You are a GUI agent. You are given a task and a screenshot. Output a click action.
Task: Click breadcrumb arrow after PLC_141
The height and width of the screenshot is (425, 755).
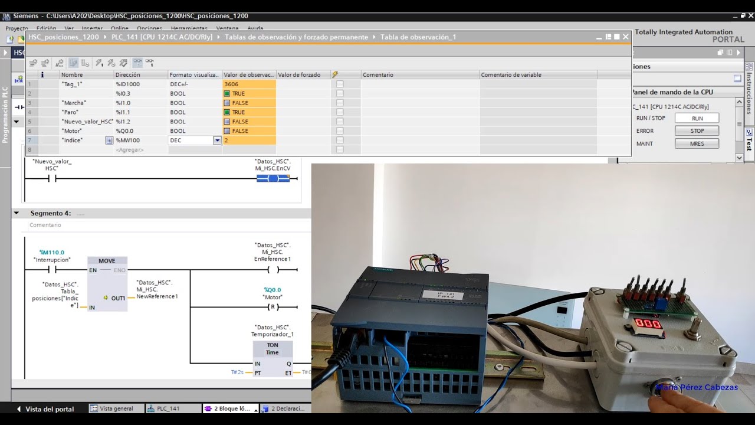[x=218, y=37]
